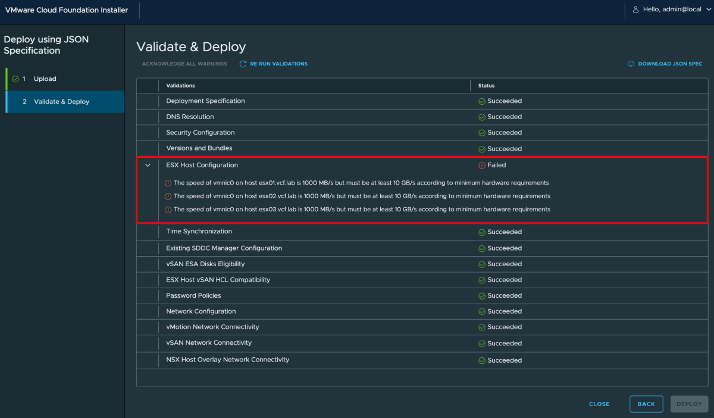Click the Deploy button
714x418 pixels.
pos(689,404)
